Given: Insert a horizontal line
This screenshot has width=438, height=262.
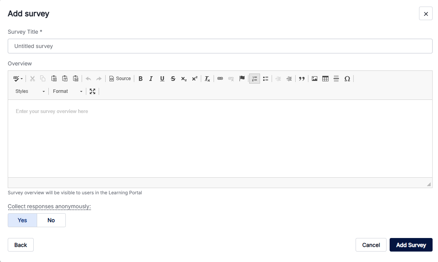Looking at the screenshot, I should point(336,79).
